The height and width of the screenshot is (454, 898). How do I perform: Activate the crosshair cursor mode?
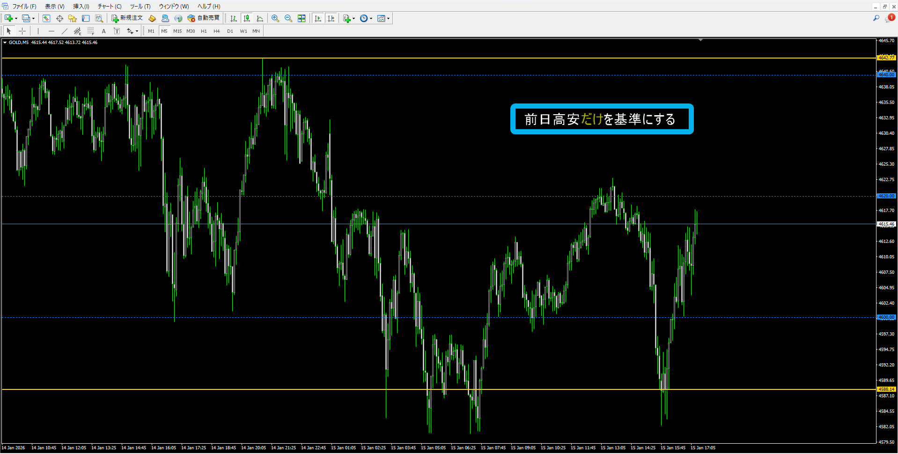pos(22,31)
